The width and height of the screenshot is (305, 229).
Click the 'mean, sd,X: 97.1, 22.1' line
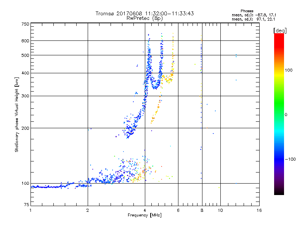[253, 19]
